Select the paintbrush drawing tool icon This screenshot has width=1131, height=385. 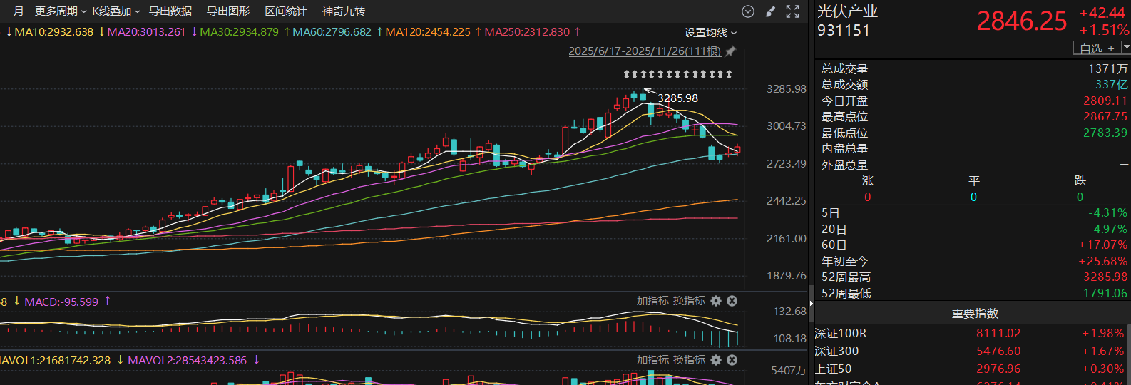point(770,11)
